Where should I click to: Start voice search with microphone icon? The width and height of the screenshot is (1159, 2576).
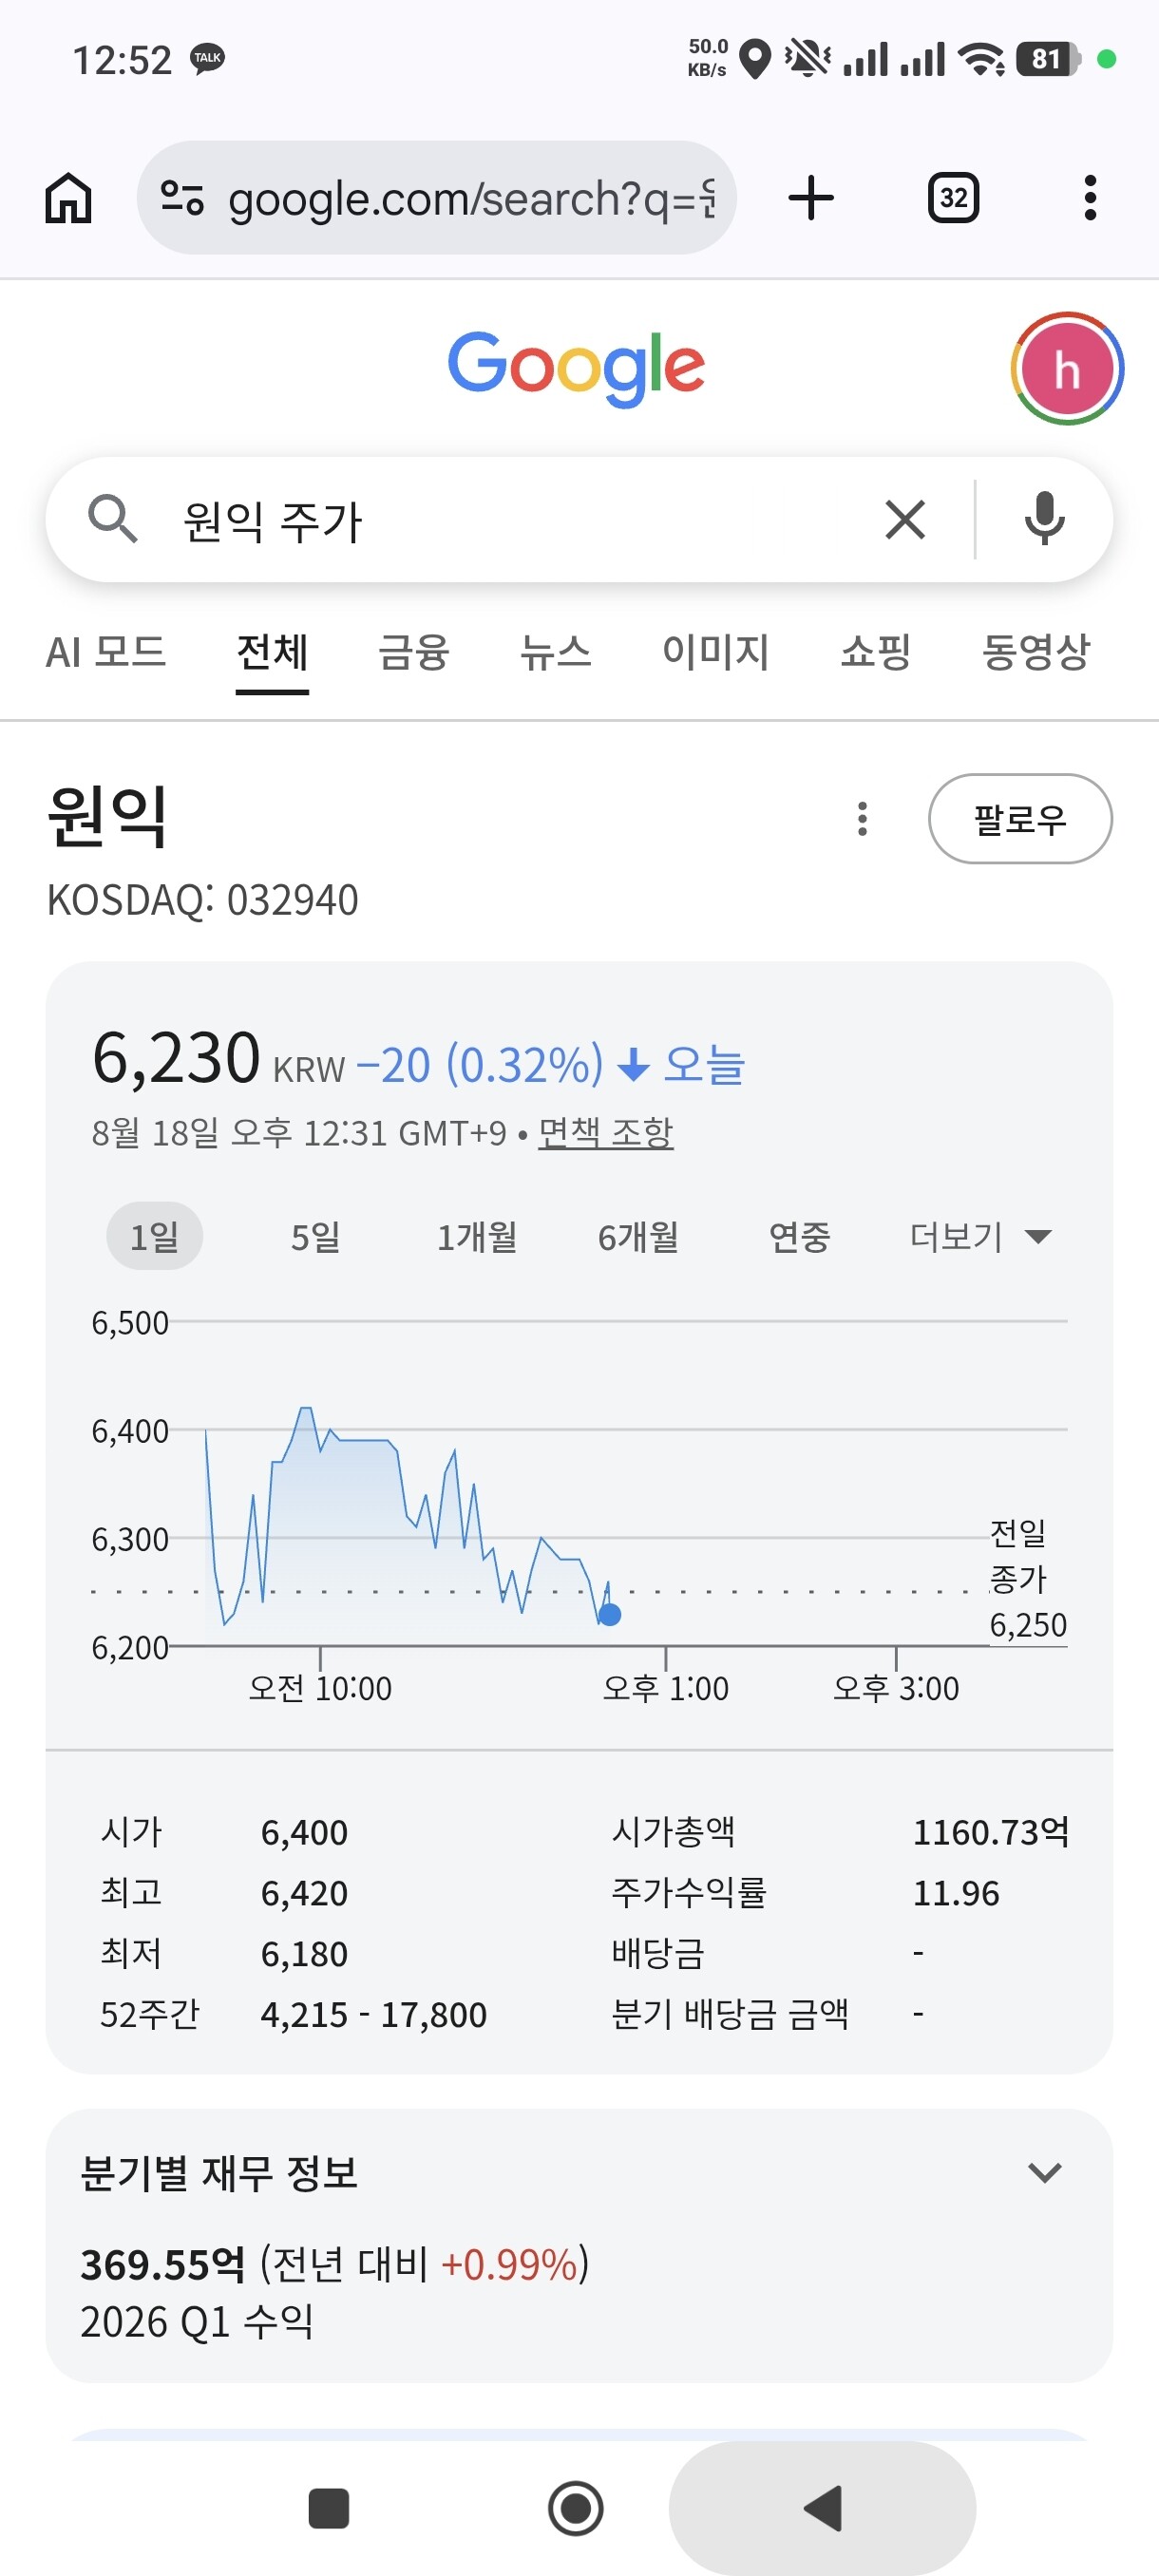1044,520
